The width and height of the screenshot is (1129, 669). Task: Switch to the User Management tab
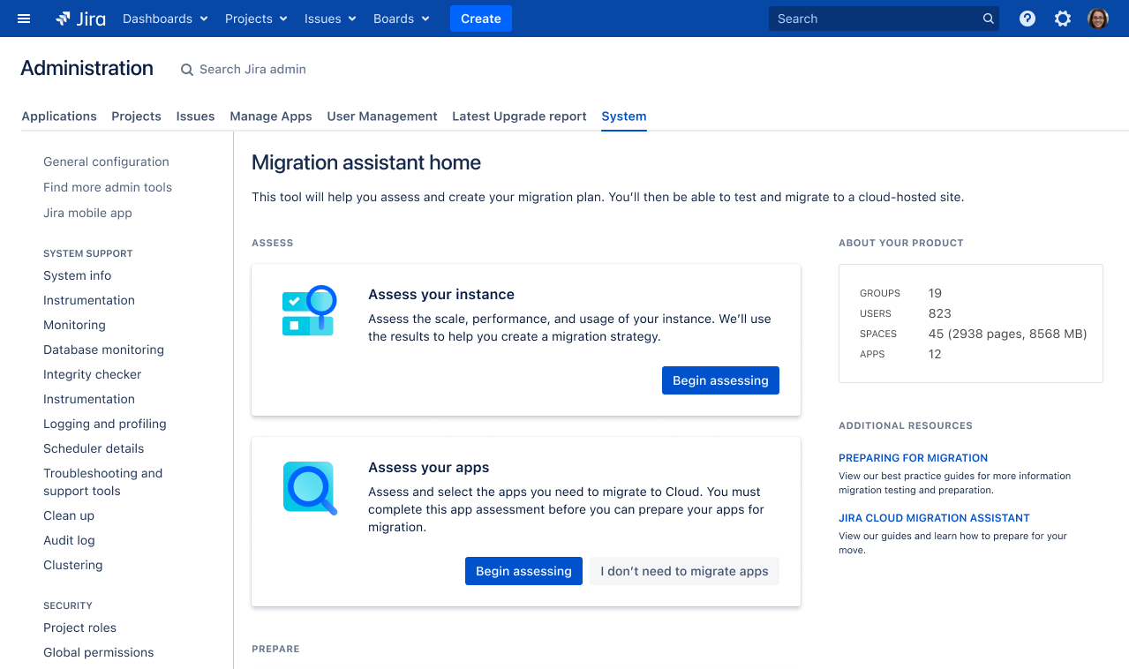pyautogui.click(x=382, y=117)
